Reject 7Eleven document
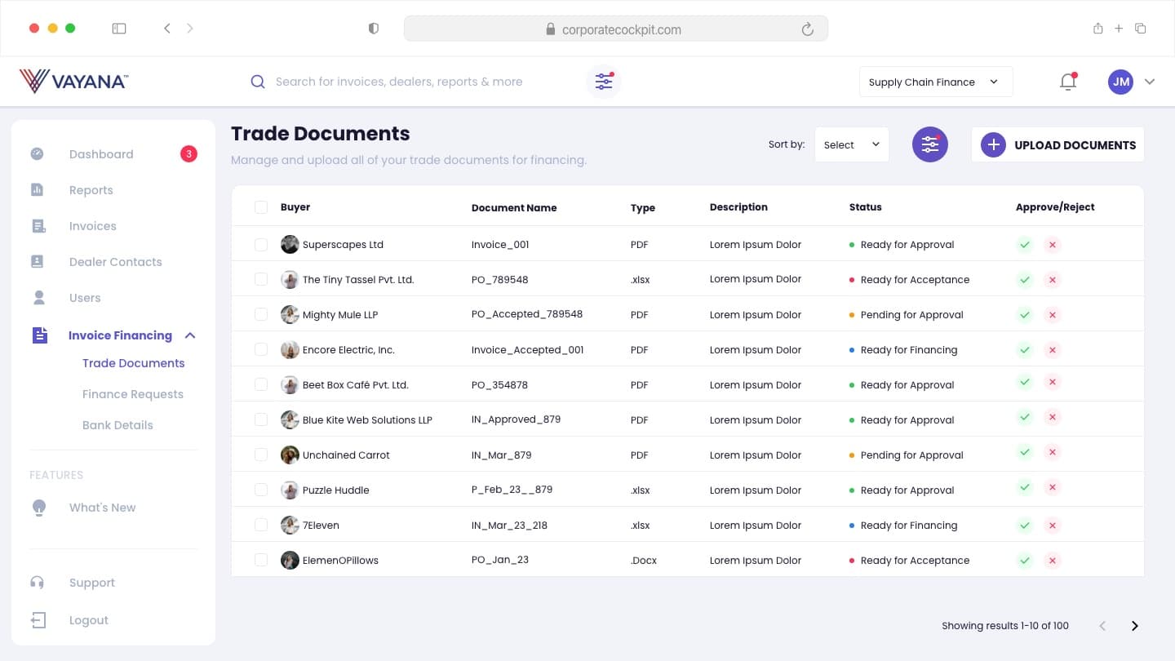 click(1053, 525)
